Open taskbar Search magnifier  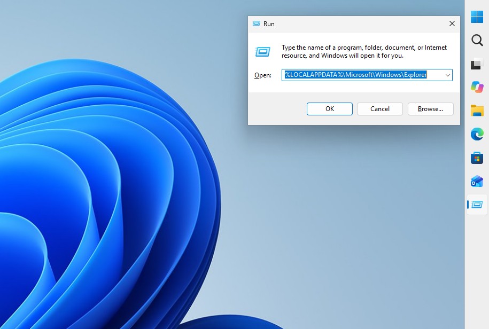pyautogui.click(x=477, y=40)
